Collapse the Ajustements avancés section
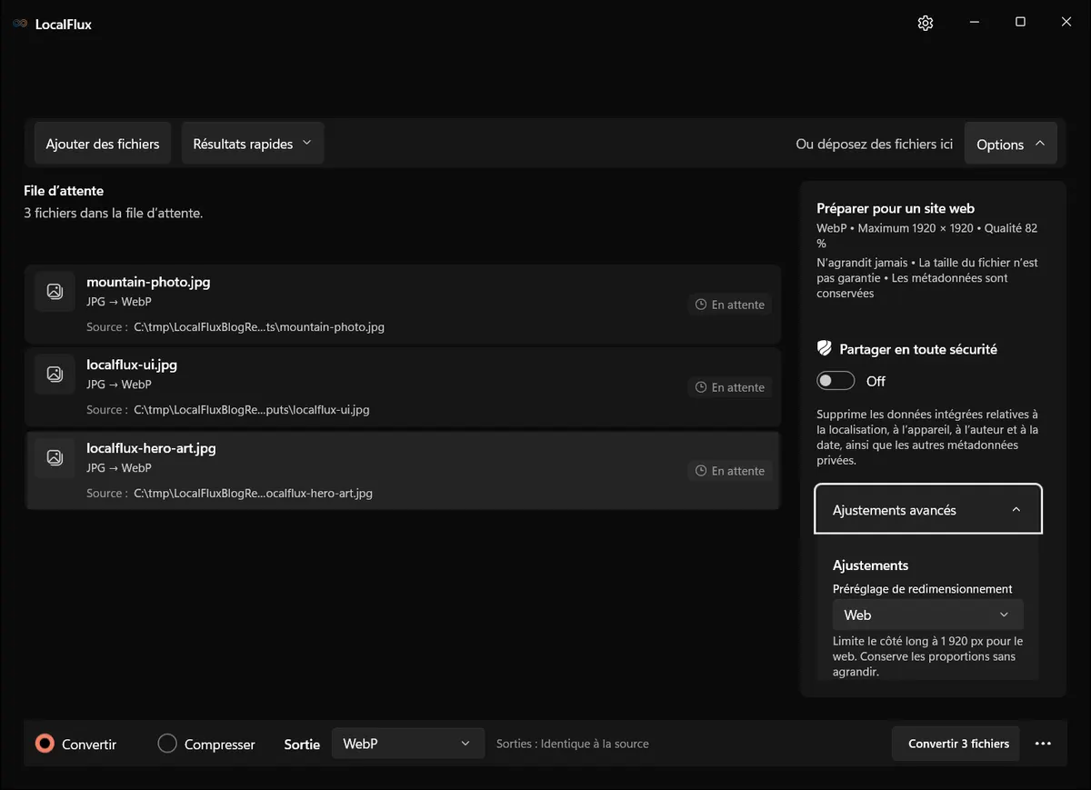 tap(927, 510)
